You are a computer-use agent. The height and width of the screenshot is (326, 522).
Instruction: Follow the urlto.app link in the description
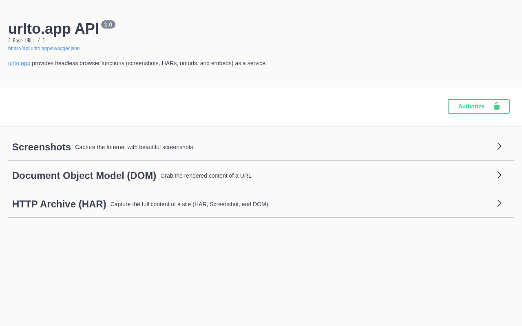click(19, 63)
